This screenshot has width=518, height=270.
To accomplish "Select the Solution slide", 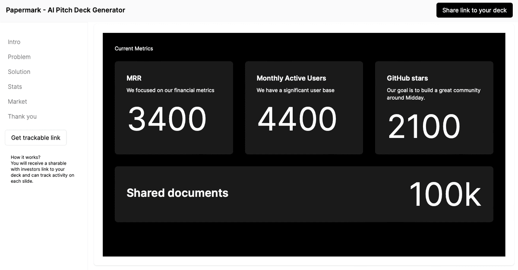I will tap(19, 72).
